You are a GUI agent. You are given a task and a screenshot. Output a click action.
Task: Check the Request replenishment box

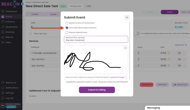click(x=67, y=32)
